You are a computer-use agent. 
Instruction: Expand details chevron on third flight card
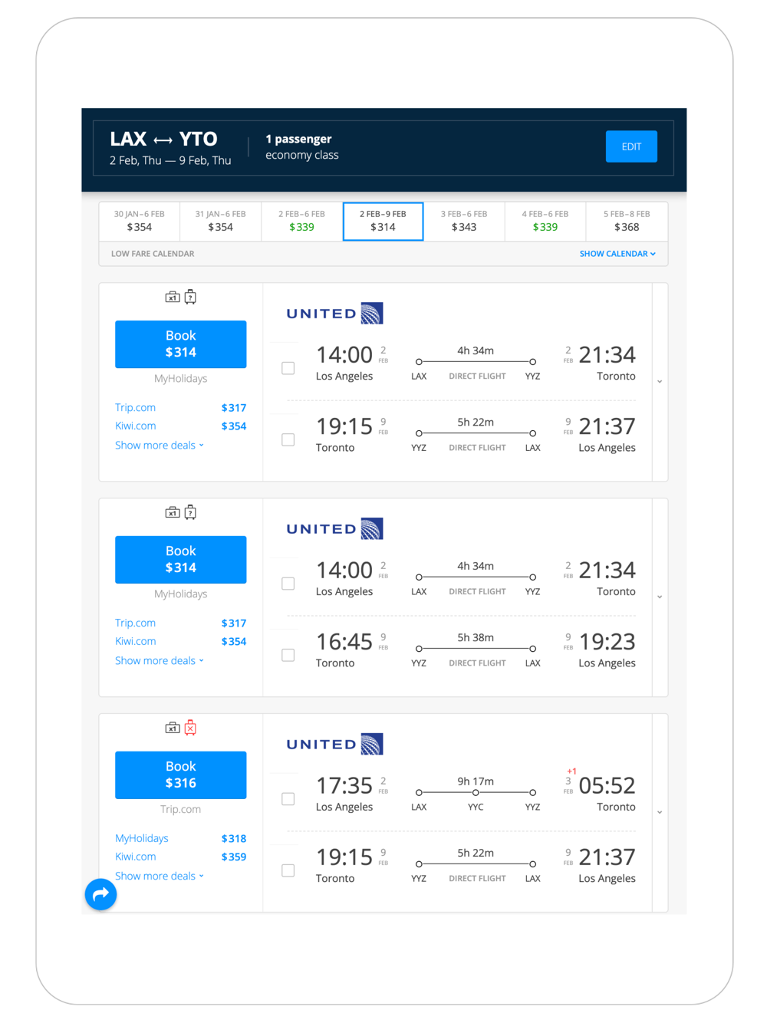[x=660, y=813]
